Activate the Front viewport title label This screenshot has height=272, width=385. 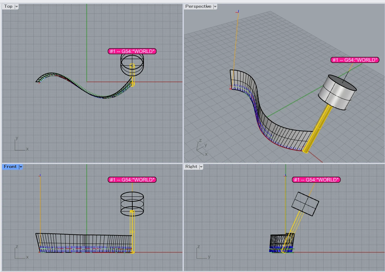pos(10,167)
